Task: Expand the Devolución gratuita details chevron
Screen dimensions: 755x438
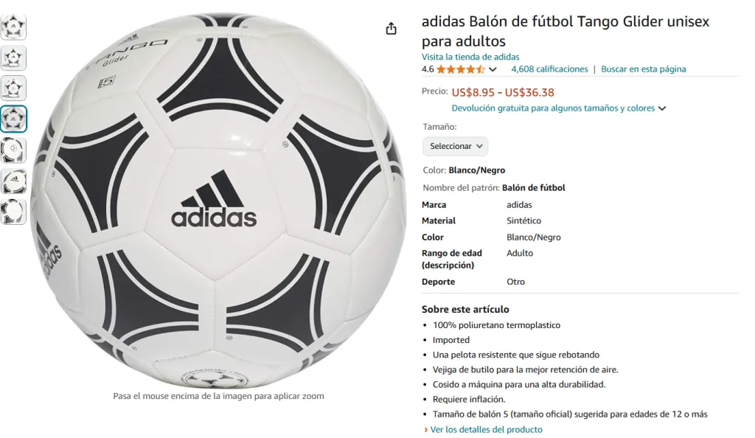Action: pyautogui.click(x=662, y=108)
